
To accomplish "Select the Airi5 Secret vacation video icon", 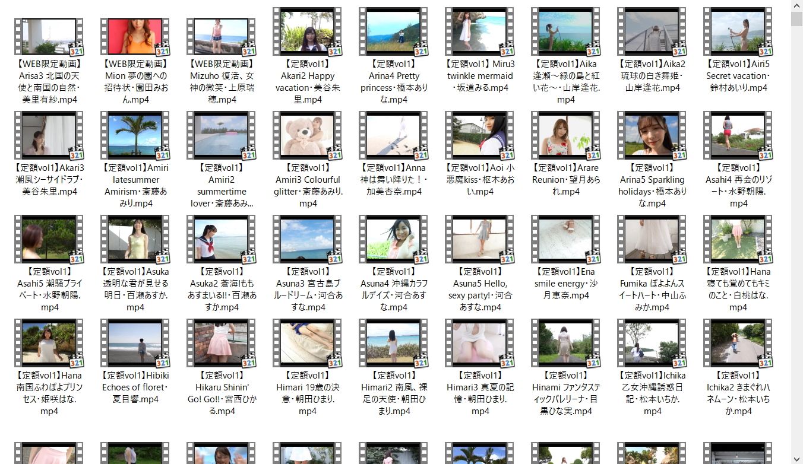I will point(738,31).
